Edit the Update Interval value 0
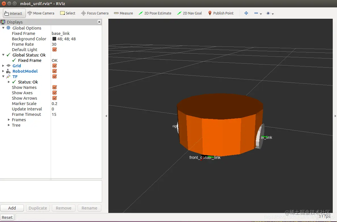The image size is (337, 222). point(53,109)
